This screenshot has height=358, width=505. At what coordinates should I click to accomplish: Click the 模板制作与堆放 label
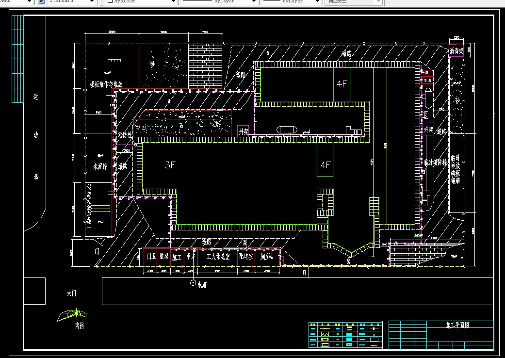pos(106,85)
